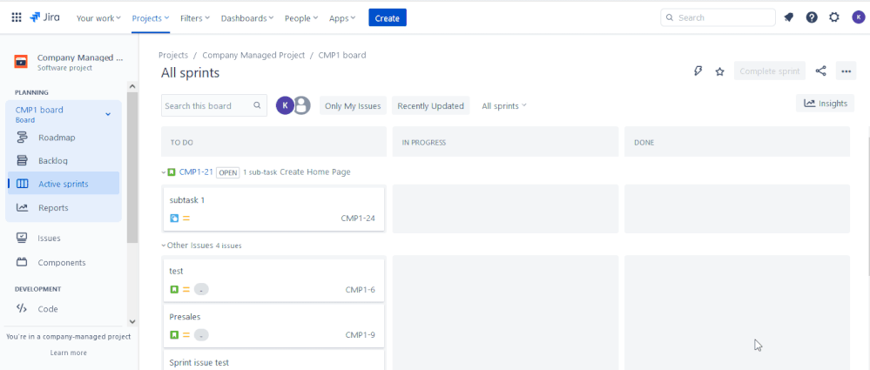
Task: Click the share icon next to Complete sprint
Action: coord(820,71)
